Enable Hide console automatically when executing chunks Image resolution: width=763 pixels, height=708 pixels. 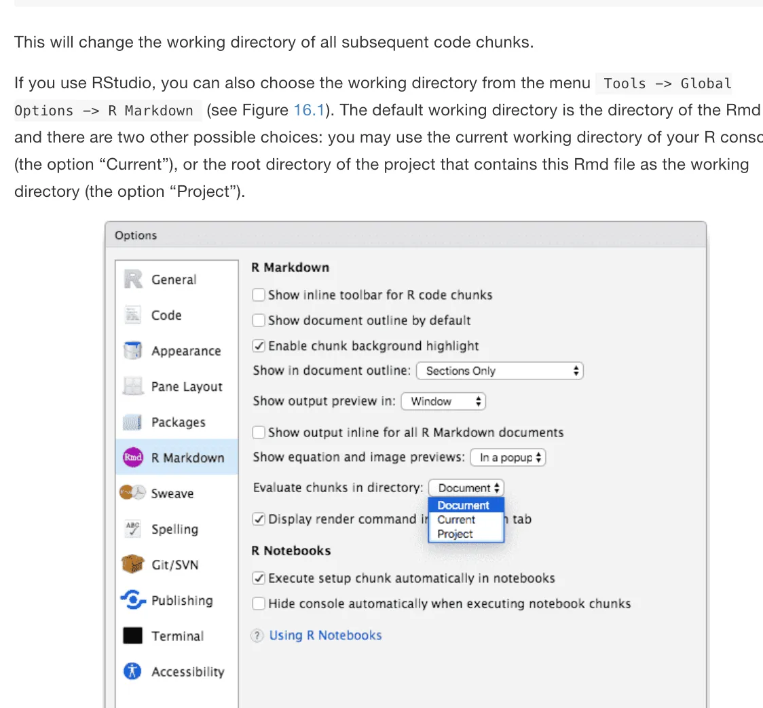tap(259, 603)
